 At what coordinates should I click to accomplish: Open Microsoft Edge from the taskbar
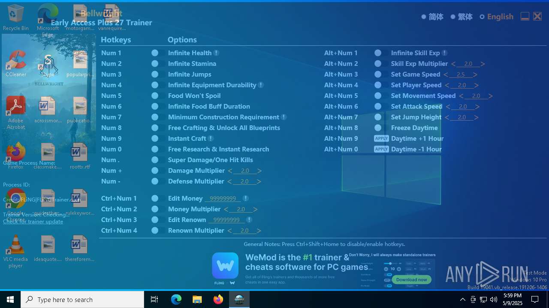pyautogui.click(x=176, y=299)
